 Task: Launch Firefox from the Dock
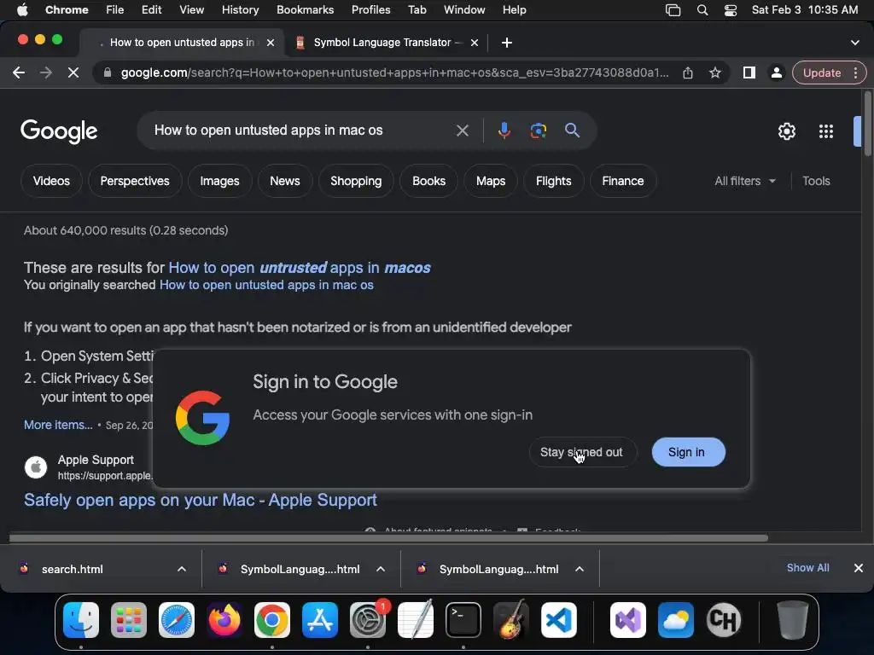point(224,620)
